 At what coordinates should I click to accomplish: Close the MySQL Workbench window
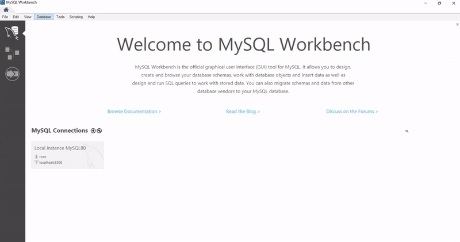point(453,3)
